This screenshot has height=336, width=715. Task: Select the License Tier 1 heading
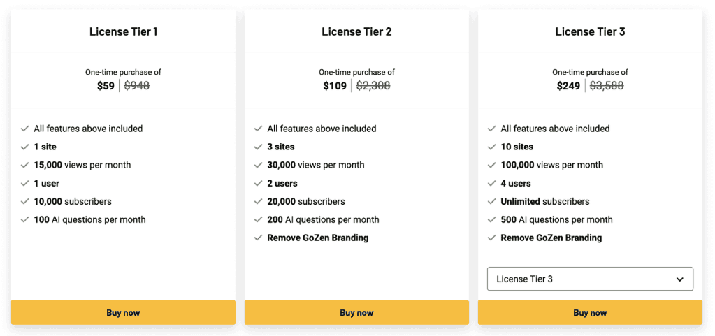point(123,31)
